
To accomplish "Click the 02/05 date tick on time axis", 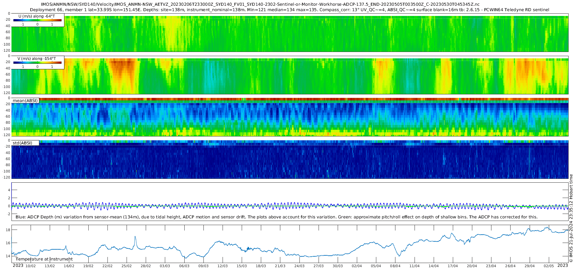I will (548, 266).
